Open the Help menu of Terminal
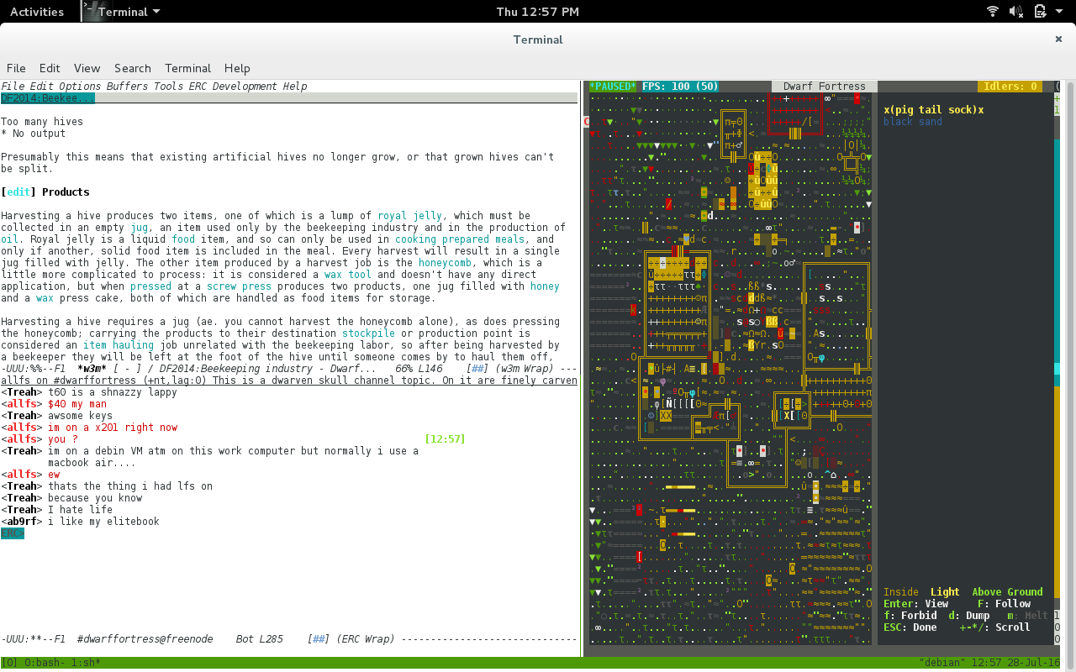The image size is (1076, 672). tap(237, 68)
